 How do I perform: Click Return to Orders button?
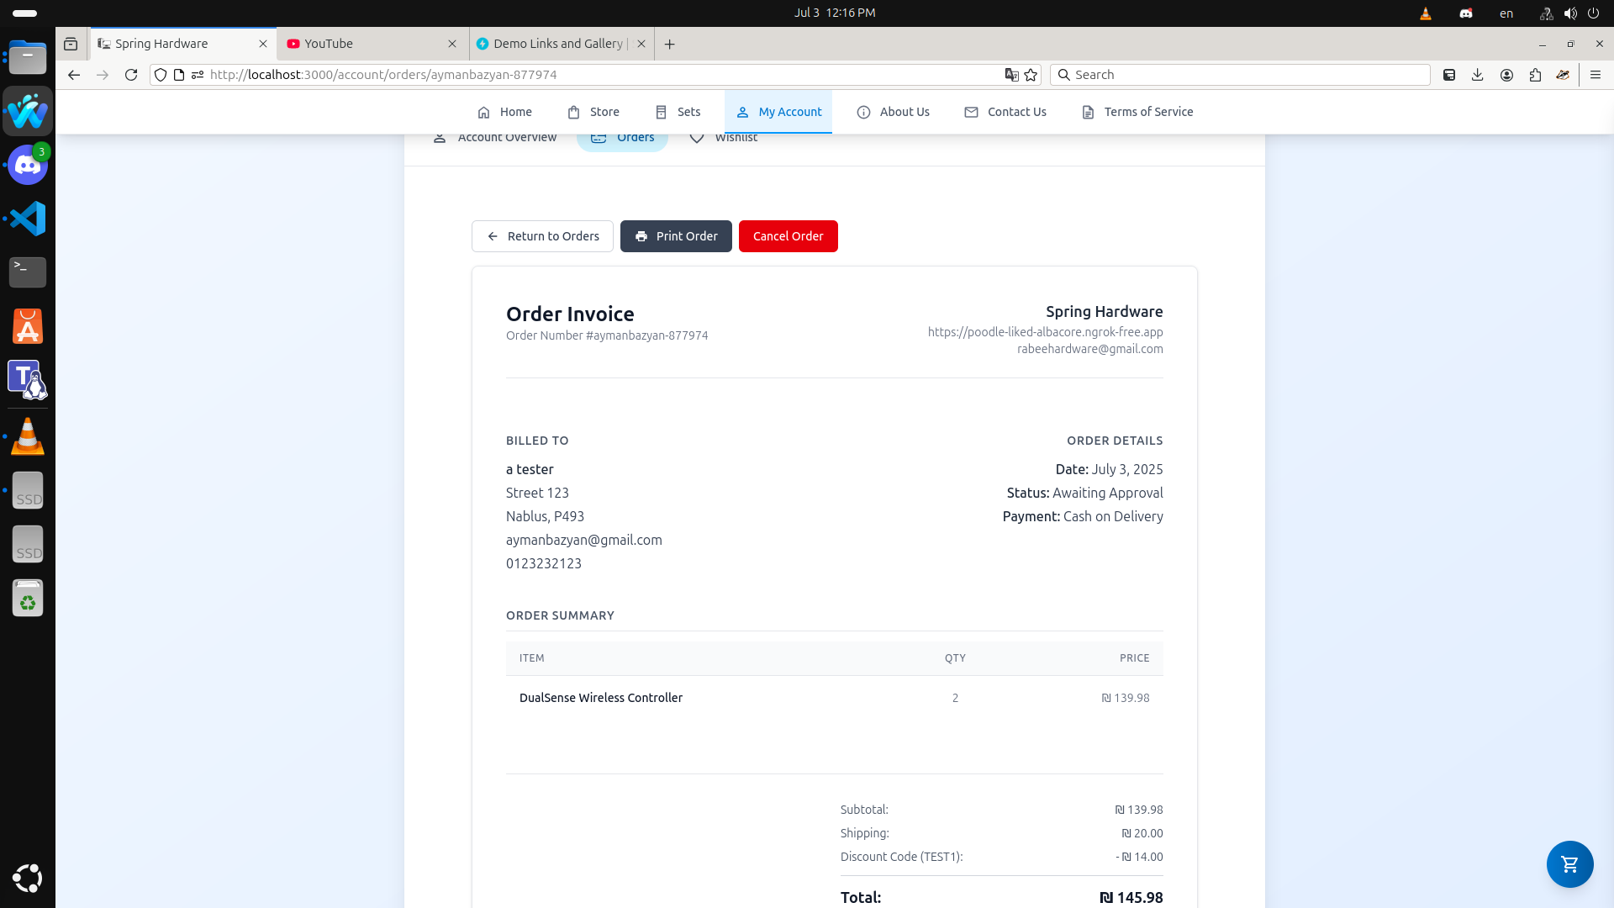click(542, 236)
